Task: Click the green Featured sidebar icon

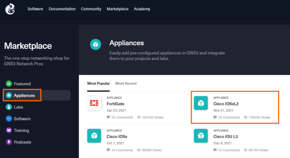Action: (9, 84)
